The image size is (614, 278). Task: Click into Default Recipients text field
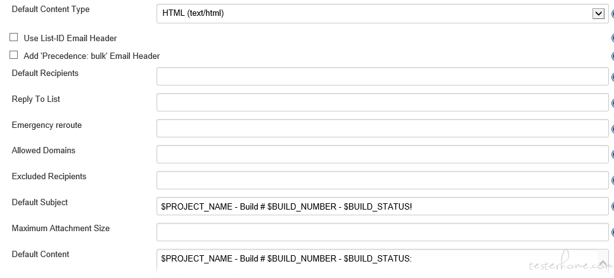[x=382, y=77]
